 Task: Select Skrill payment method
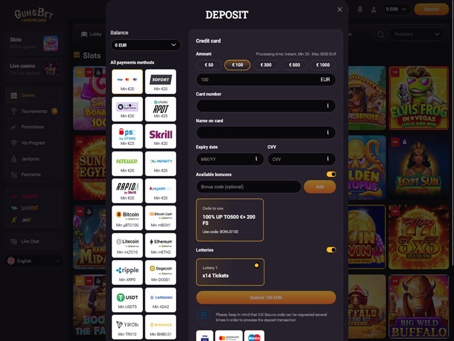click(160, 136)
